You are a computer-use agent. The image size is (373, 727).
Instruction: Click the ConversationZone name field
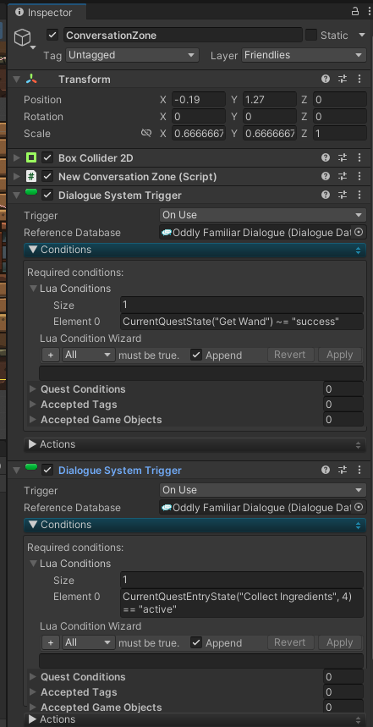pos(183,36)
